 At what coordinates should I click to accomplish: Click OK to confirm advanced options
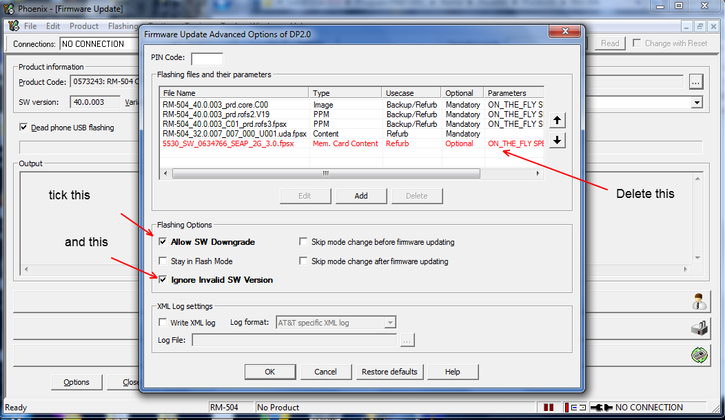(x=270, y=372)
